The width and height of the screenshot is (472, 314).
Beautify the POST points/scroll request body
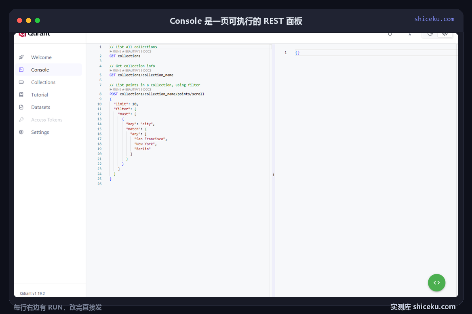click(131, 89)
